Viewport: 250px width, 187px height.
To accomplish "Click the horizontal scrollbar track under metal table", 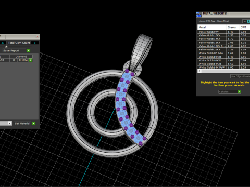I will point(226,71).
